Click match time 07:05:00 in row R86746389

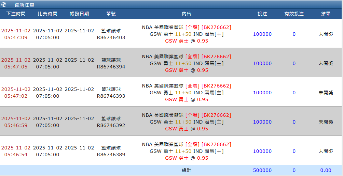(47, 155)
